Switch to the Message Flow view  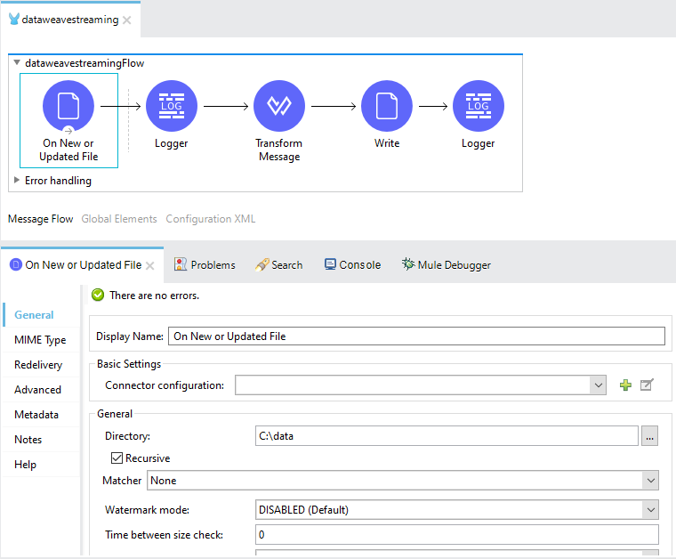pyautogui.click(x=41, y=219)
